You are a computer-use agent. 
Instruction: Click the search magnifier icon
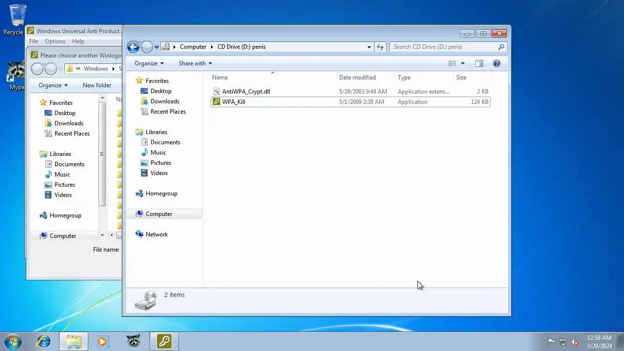tap(501, 47)
